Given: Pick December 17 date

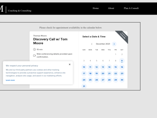Looking at the screenshot, I should [x=84, y=73].
